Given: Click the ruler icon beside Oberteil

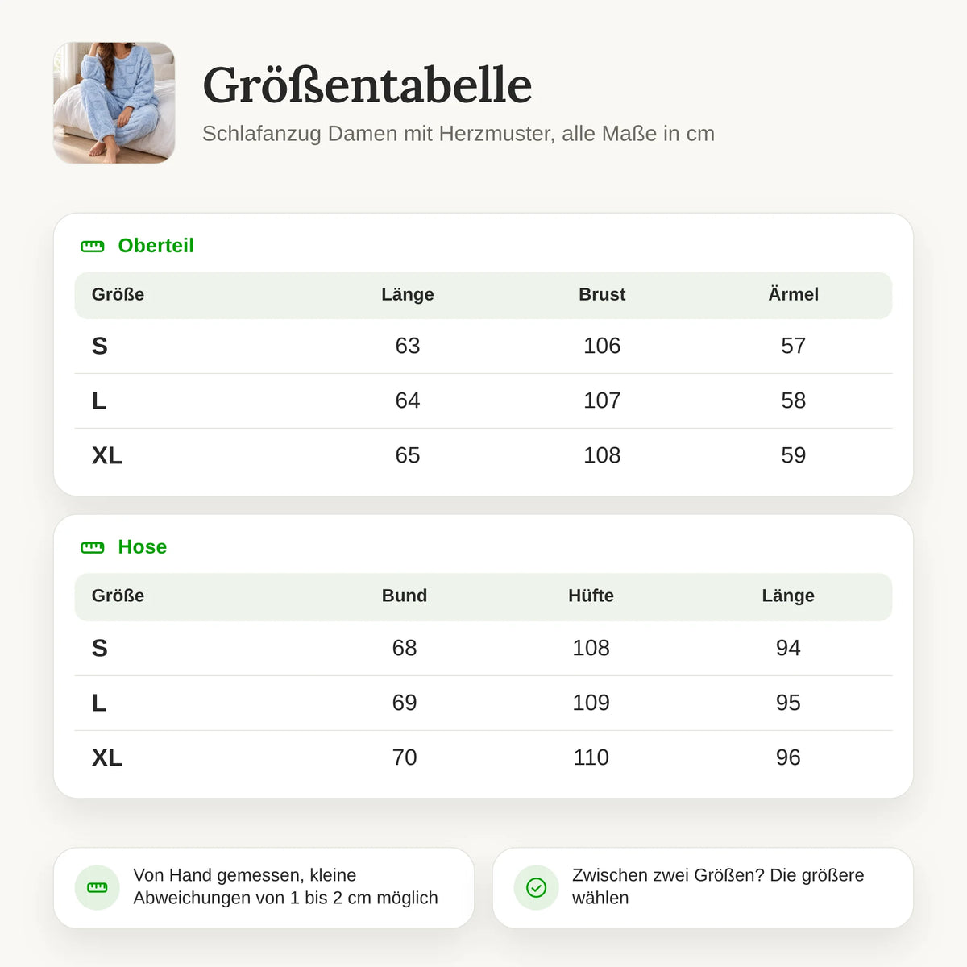Looking at the screenshot, I should [93, 246].
